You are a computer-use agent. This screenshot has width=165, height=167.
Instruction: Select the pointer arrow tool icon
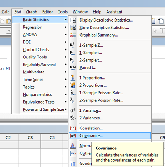point(155,31)
